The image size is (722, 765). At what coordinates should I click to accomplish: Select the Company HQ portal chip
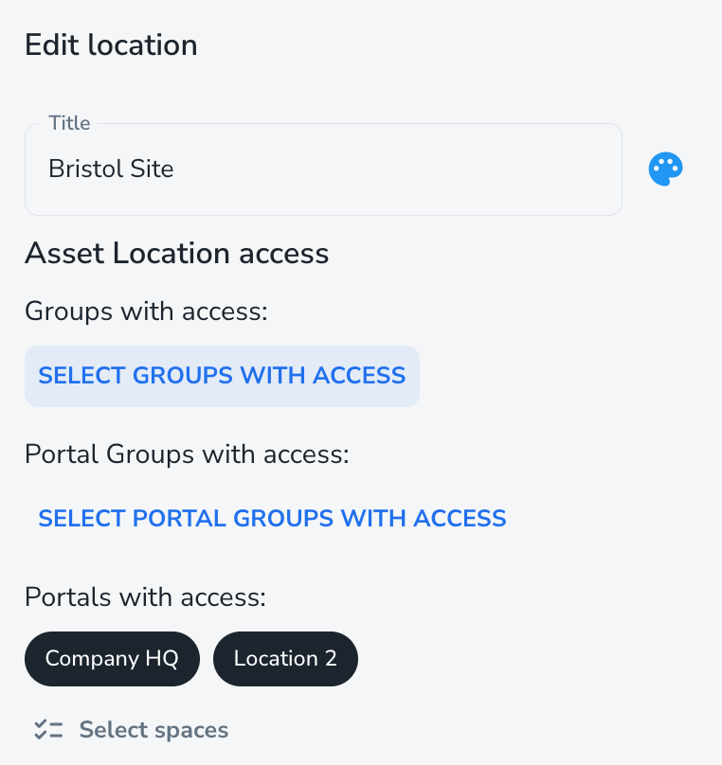[x=112, y=659]
